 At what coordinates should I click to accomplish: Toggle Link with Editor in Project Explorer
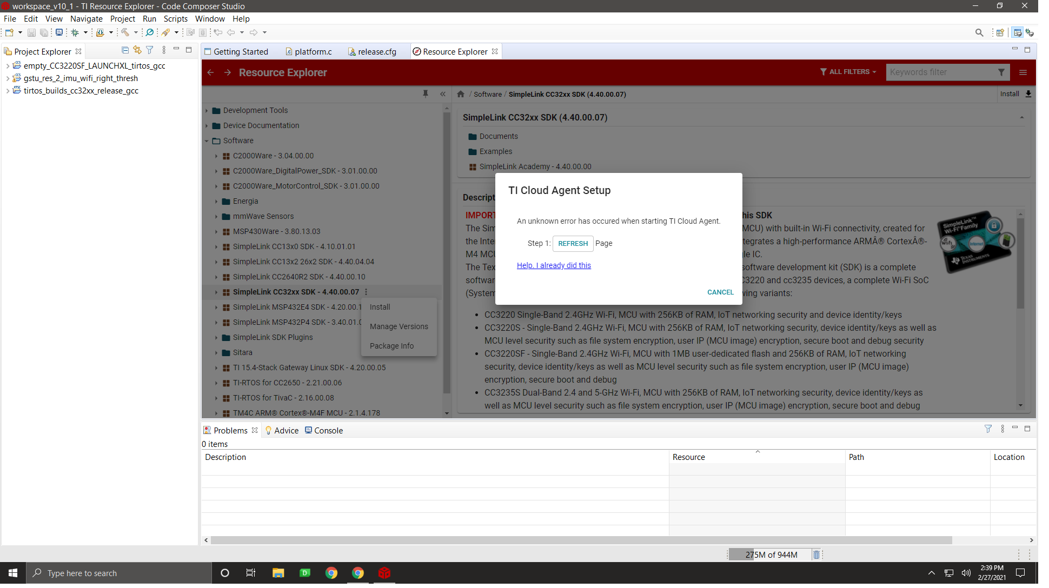pyautogui.click(x=137, y=50)
